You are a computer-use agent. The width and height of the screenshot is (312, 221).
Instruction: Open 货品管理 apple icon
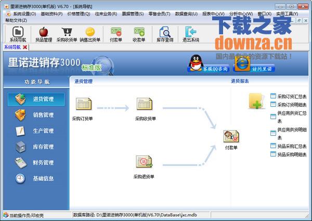pyautogui.click(x=44, y=34)
